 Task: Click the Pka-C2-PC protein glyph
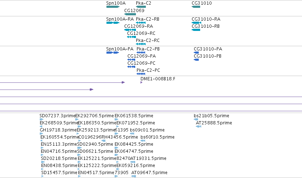[x=141, y=74]
